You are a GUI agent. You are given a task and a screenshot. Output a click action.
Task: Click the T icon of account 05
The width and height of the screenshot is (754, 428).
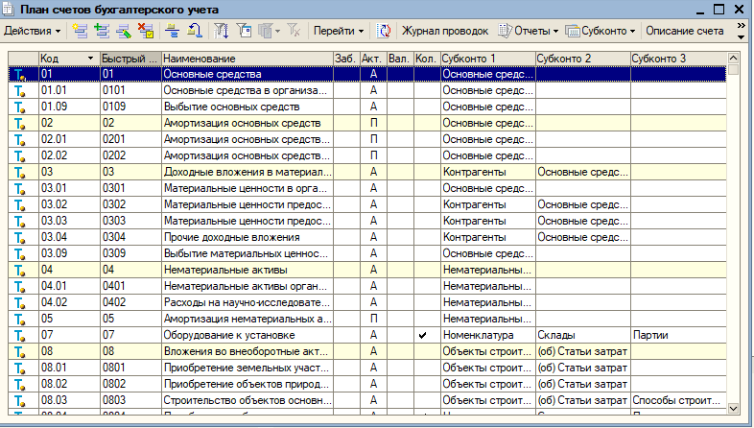(20, 320)
